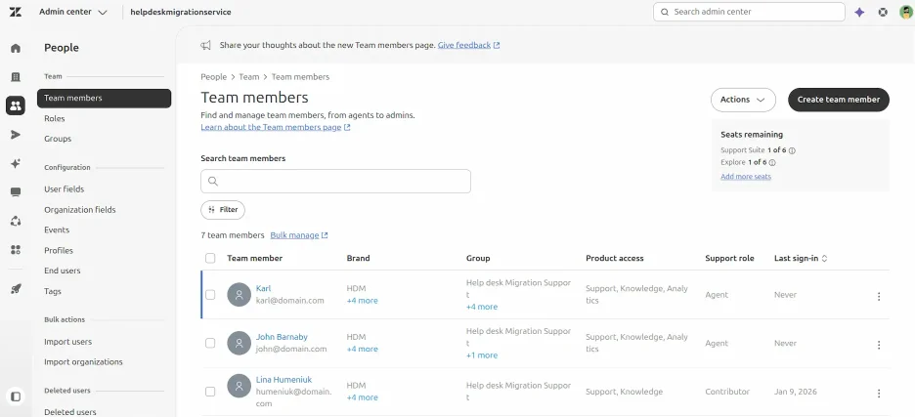
Task: Select Team members in sidebar
Action: pyautogui.click(x=104, y=98)
